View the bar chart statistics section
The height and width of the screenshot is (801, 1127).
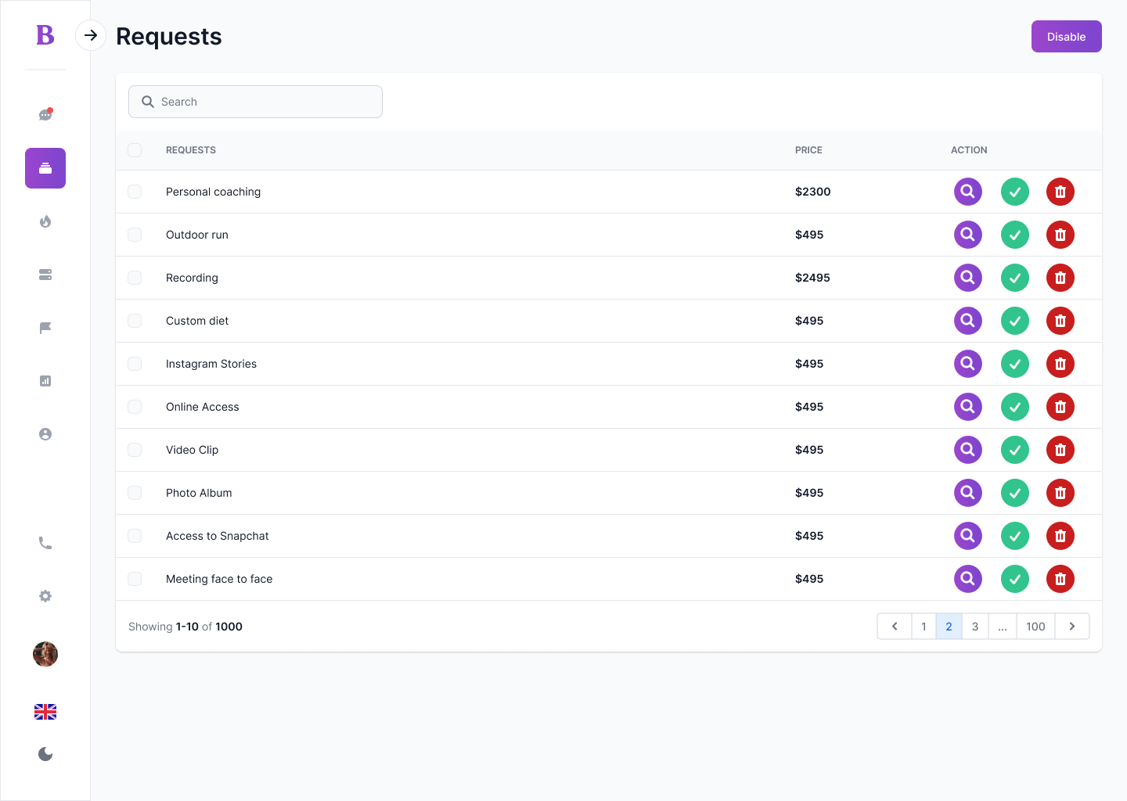pyautogui.click(x=45, y=381)
